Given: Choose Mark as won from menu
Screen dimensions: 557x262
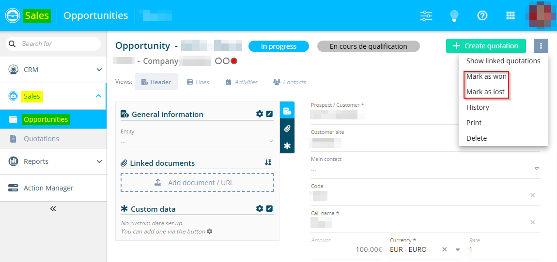Looking at the screenshot, I should pos(486,76).
